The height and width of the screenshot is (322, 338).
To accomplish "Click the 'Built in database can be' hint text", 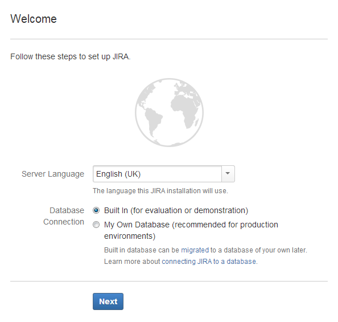I will (x=142, y=250).
